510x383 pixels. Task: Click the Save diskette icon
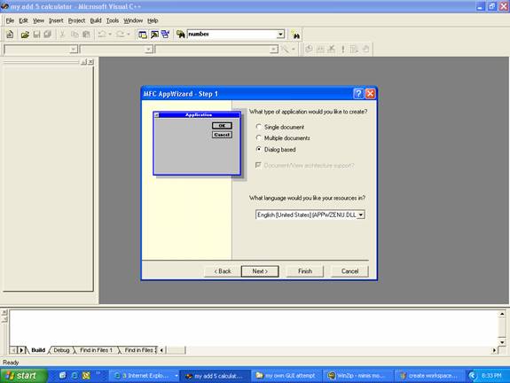coord(36,35)
